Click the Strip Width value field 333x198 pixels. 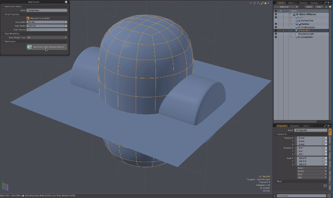tap(45, 22)
